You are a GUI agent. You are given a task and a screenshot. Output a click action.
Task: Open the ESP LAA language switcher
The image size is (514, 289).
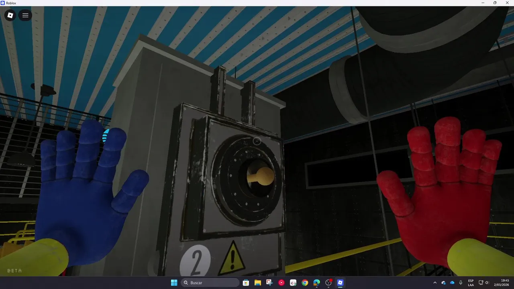[471, 283]
